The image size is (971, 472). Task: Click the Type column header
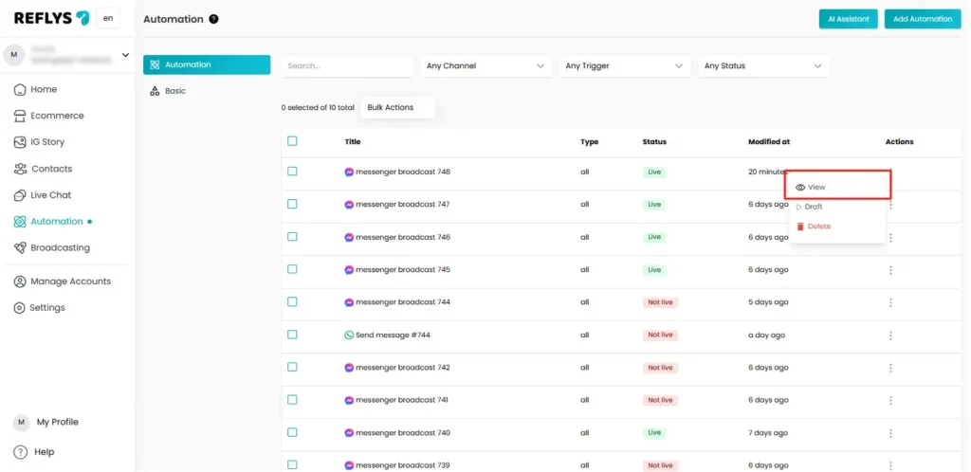point(590,141)
